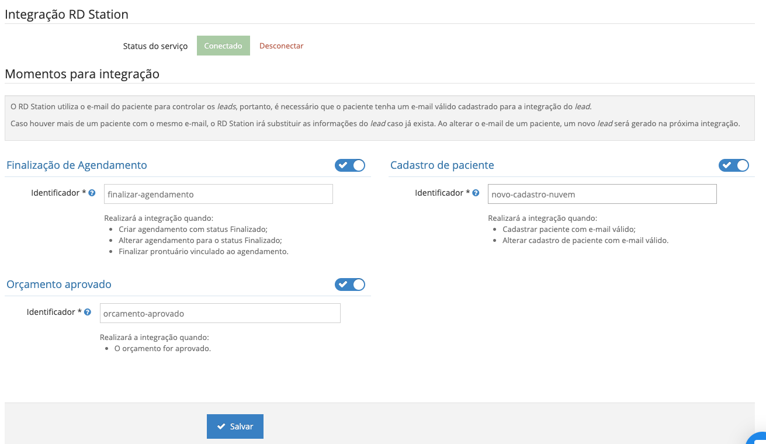Click 'Finalizar prontuário vinculado ao agendamento' text
766x444 pixels.
click(x=203, y=251)
